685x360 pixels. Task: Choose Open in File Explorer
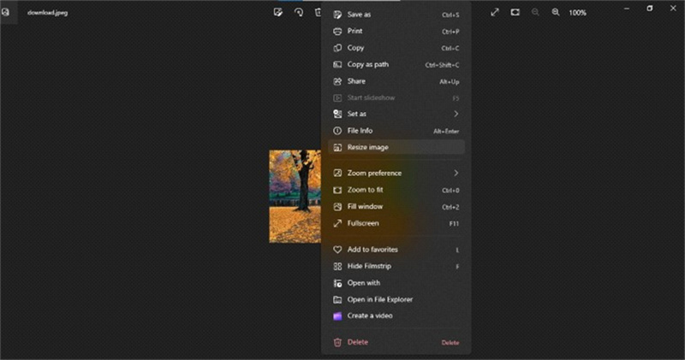396,300
